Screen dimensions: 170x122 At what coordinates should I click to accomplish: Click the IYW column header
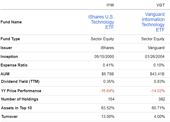pos(110,4)
